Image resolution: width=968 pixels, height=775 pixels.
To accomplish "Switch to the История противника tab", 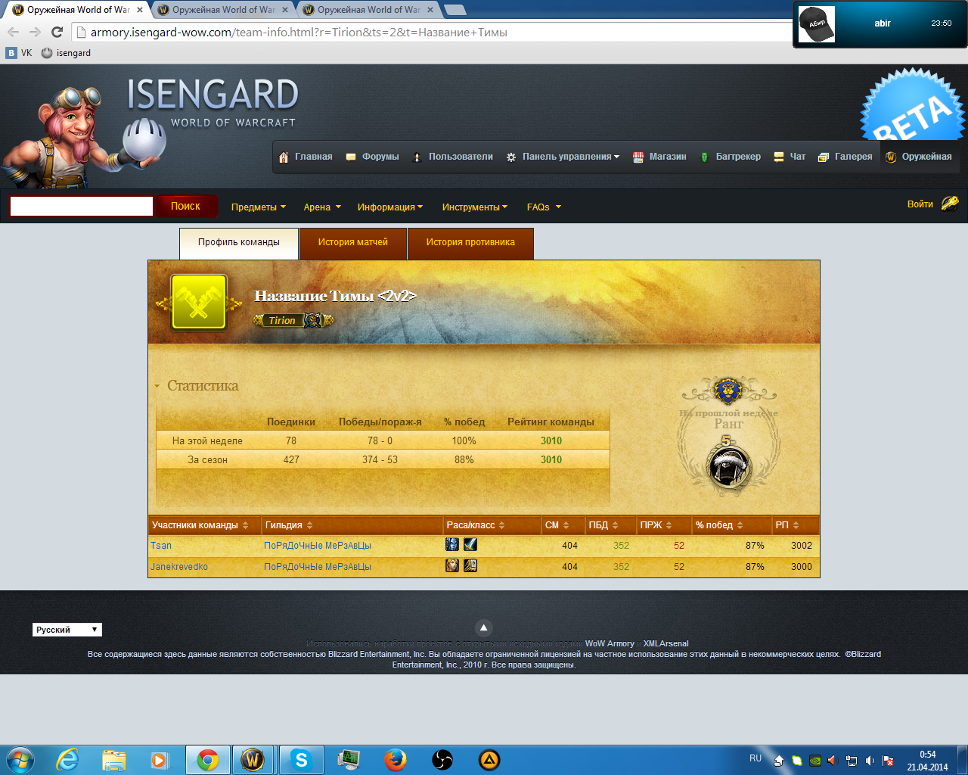I will (x=470, y=243).
